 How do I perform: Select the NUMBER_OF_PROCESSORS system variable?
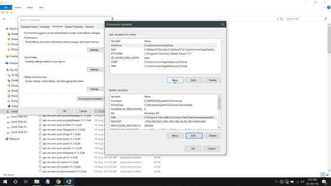163,109
